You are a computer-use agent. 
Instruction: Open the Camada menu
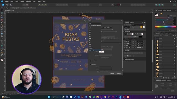pyautogui.click(x=22, y=1)
